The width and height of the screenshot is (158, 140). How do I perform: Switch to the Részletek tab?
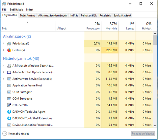click(105, 15)
